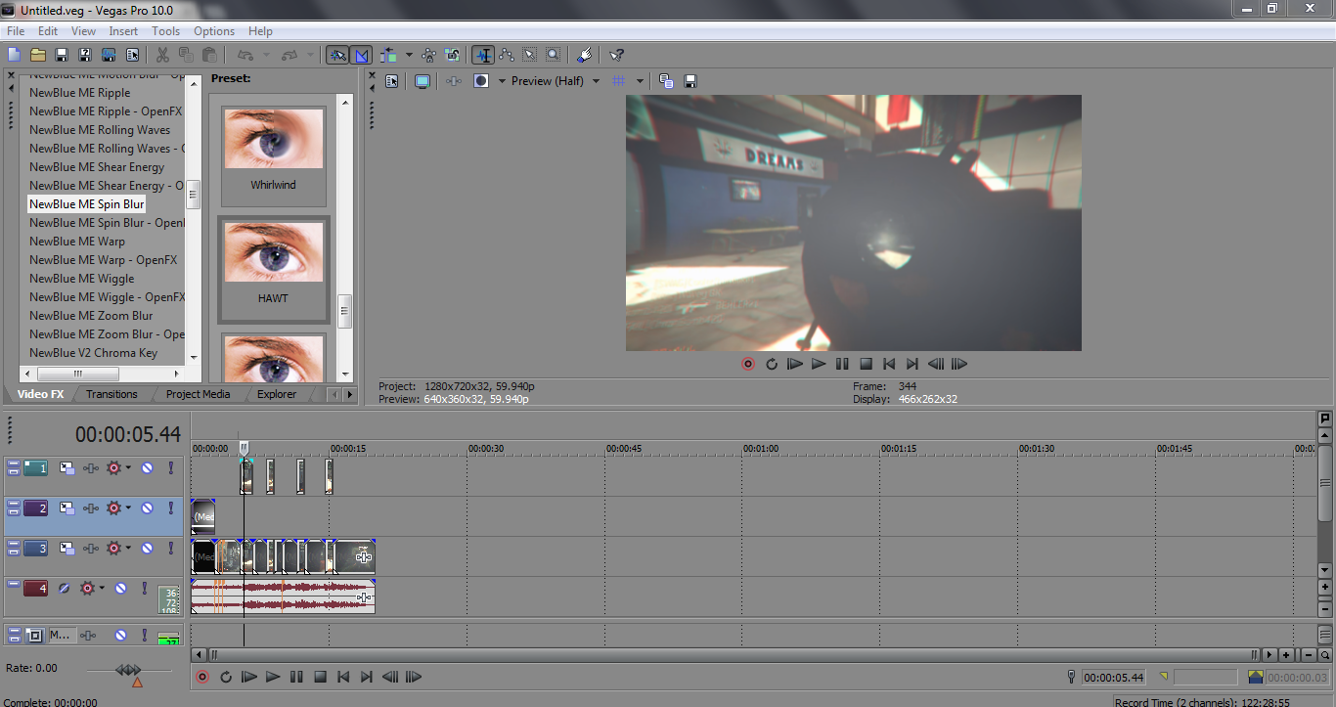Image resolution: width=1336 pixels, height=707 pixels.
Task: Open Project Properties from the main toolbar
Action: (132, 55)
